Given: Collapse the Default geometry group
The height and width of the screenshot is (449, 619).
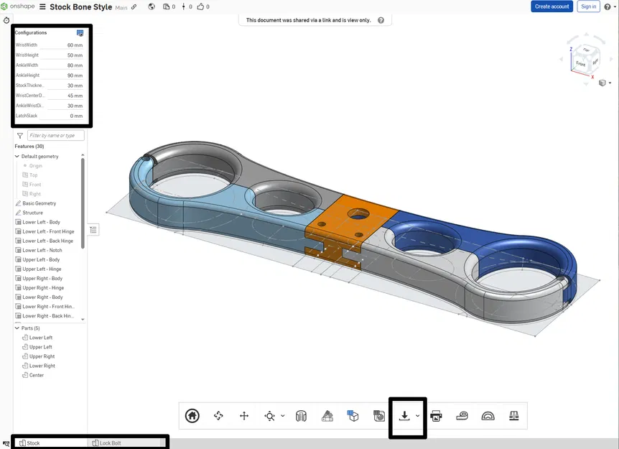Looking at the screenshot, I should [x=17, y=157].
